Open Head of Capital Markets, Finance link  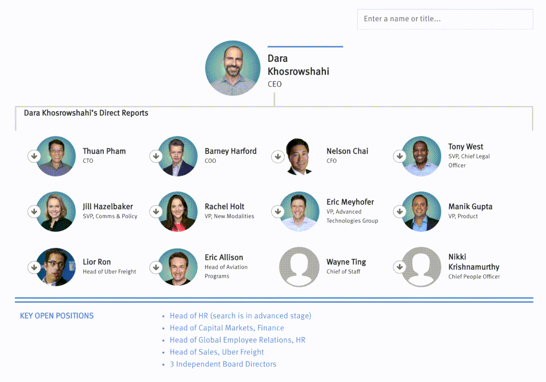[226, 327]
